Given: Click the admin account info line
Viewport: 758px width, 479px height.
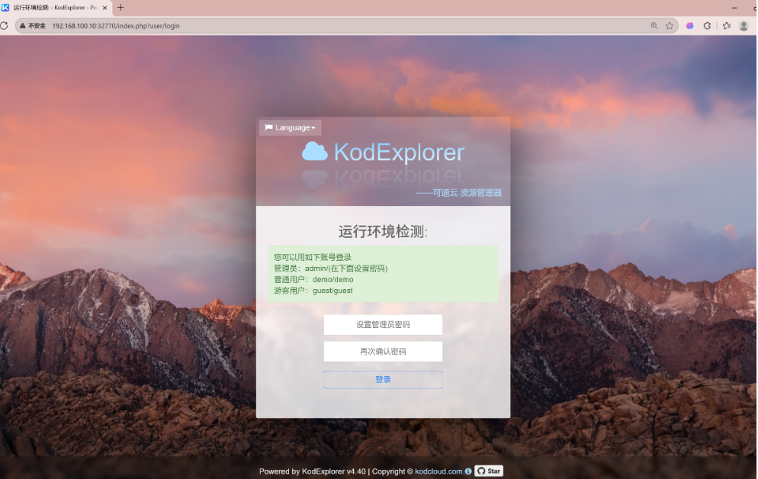Looking at the screenshot, I should [x=331, y=268].
